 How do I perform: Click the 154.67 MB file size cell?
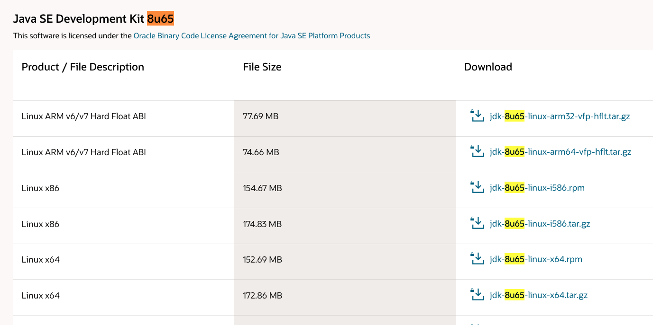262,188
